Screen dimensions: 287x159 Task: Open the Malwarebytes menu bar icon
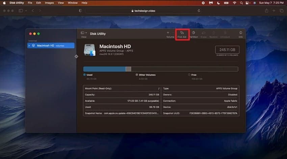[211, 3]
